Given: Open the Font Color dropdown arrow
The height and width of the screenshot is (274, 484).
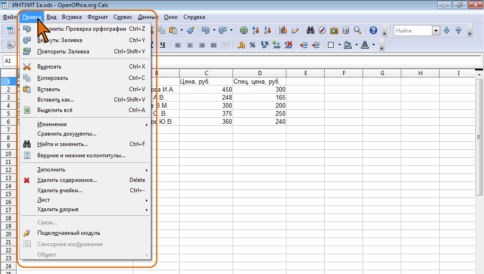Looking at the screenshot, I should point(373,45).
